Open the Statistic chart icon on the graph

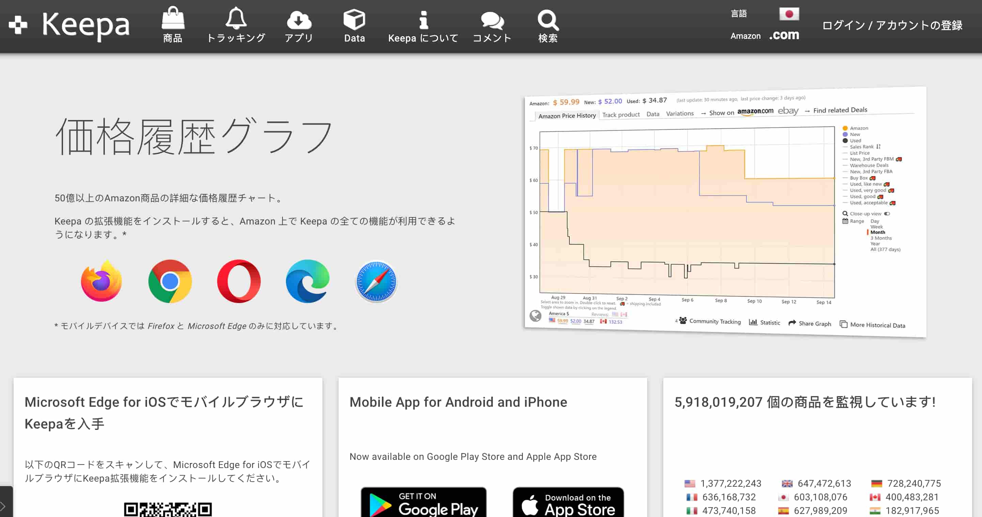point(754,322)
